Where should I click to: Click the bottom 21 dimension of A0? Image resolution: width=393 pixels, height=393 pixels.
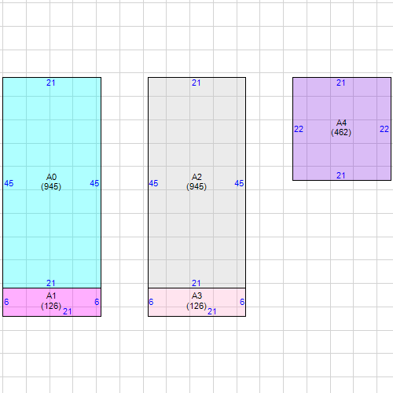click(51, 283)
